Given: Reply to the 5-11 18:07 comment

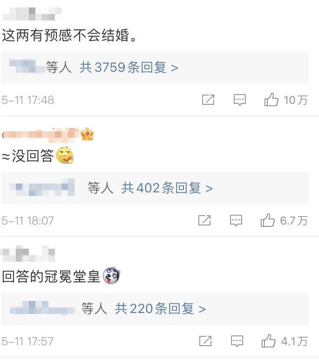Looking at the screenshot, I should [236, 221].
